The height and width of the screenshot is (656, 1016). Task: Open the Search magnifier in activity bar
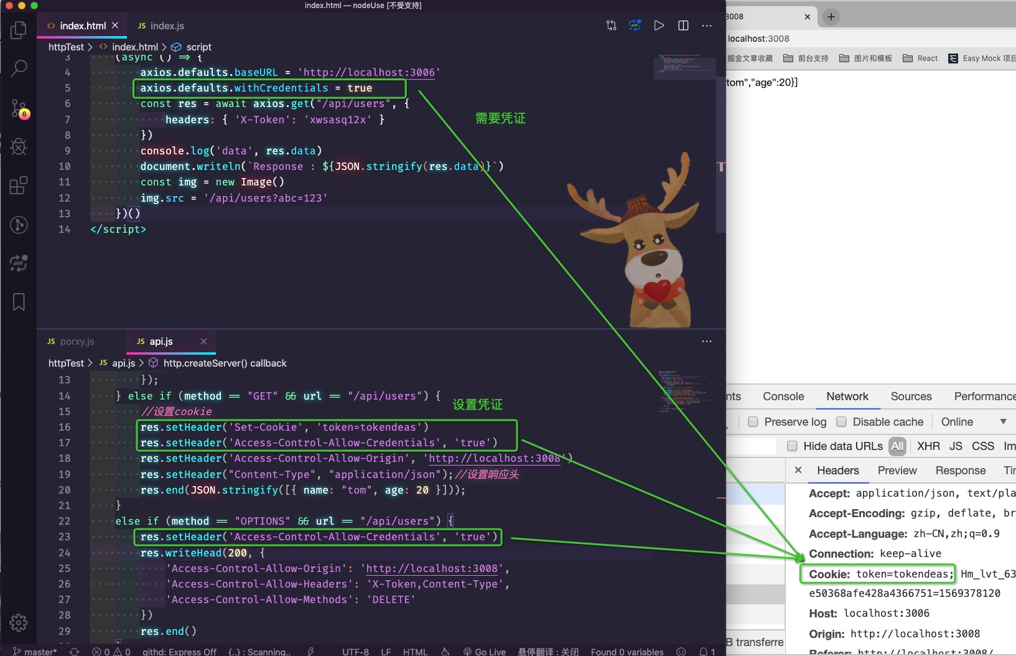[x=19, y=68]
